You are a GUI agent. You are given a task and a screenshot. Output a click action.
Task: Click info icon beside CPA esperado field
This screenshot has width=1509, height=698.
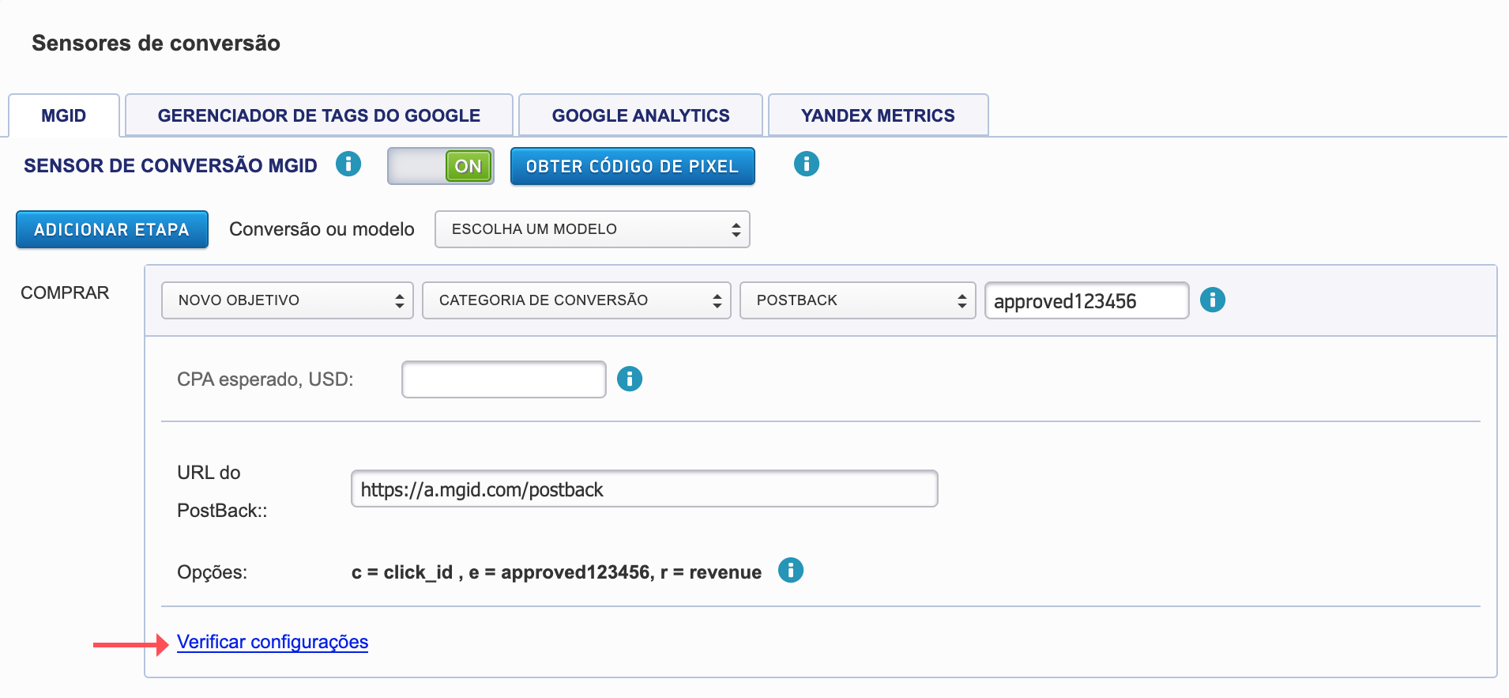[629, 379]
